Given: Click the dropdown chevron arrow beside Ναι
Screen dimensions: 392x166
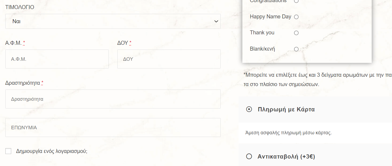Looking at the screenshot, I should coord(216,21).
